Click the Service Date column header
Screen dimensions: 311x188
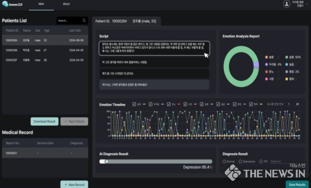(x=45, y=143)
